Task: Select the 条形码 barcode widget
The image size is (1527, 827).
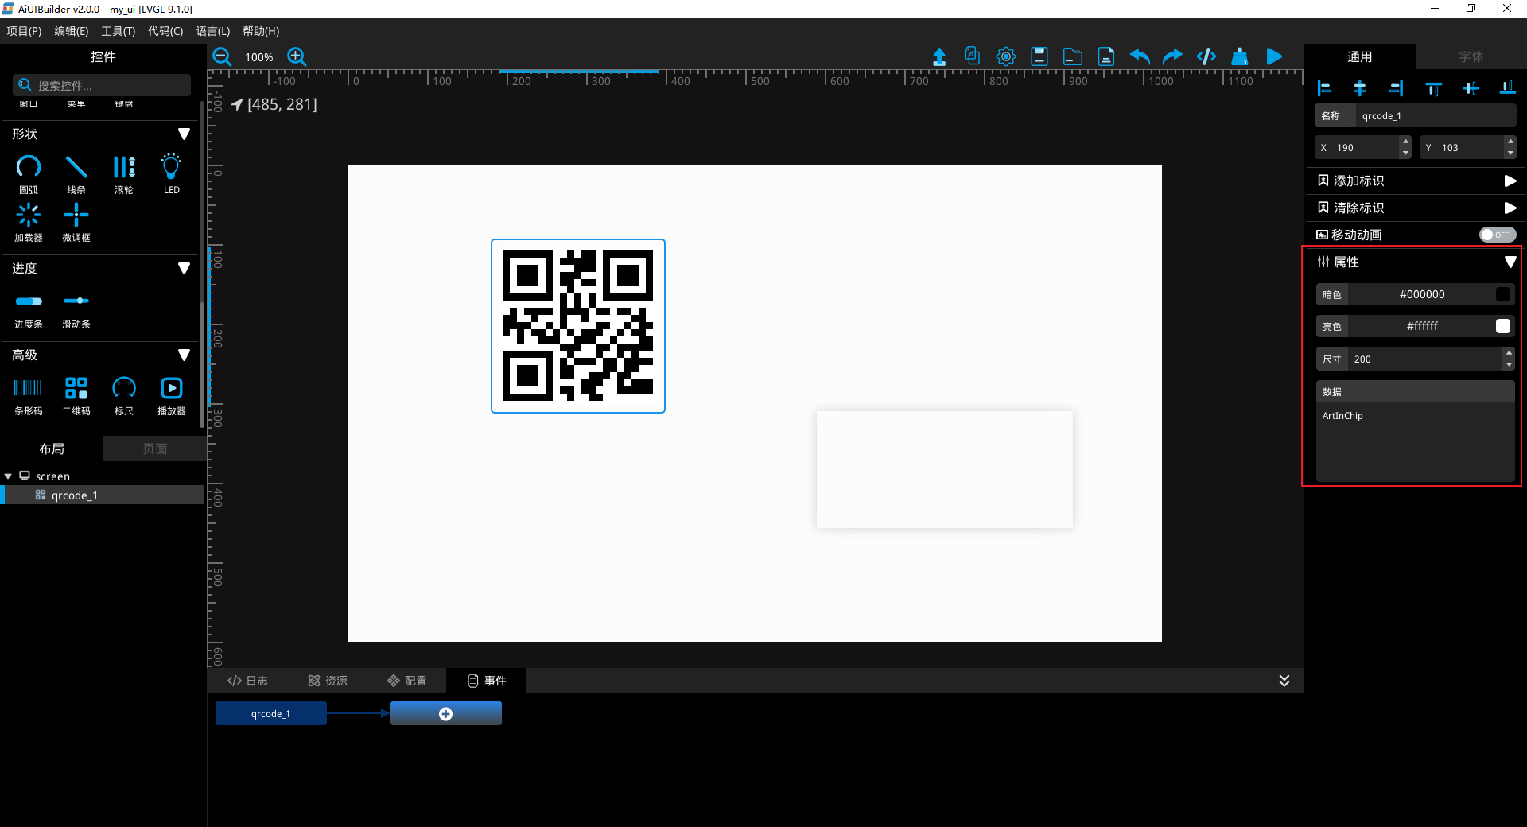Action: tap(29, 396)
